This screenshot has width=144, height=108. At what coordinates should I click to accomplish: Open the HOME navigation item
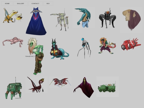pyautogui.click(x=7, y=3)
